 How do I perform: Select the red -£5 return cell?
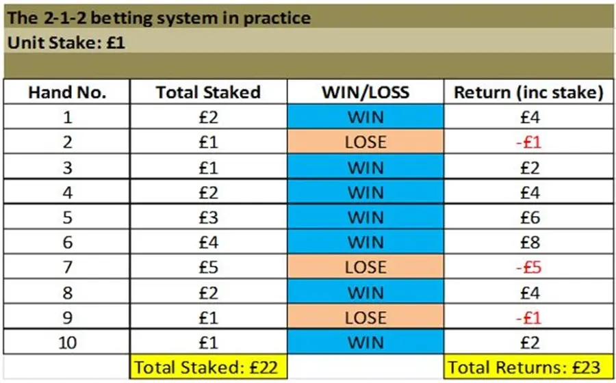(x=528, y=267)
